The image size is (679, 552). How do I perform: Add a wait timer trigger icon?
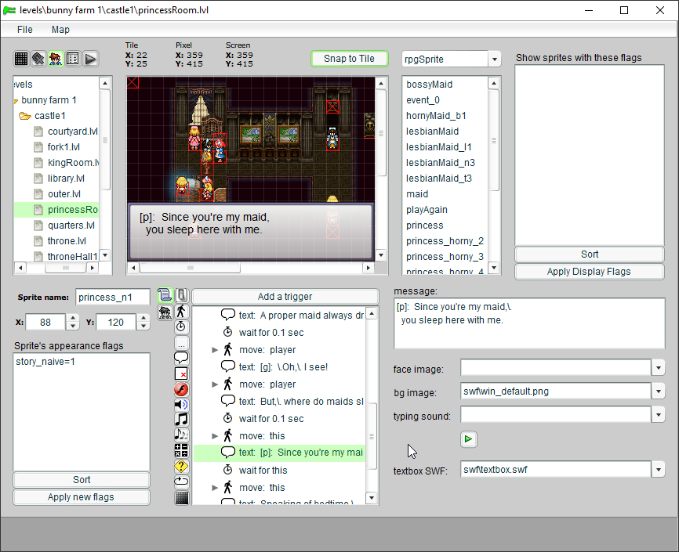[181, 327]
